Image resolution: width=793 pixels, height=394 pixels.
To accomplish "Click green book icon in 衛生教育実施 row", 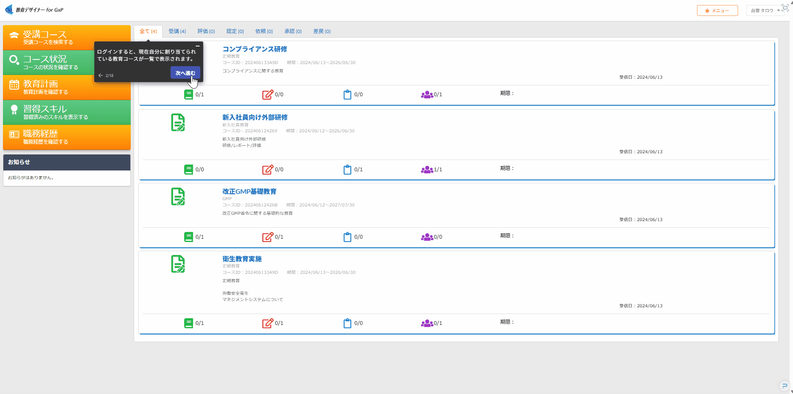I will pos(189,323).
